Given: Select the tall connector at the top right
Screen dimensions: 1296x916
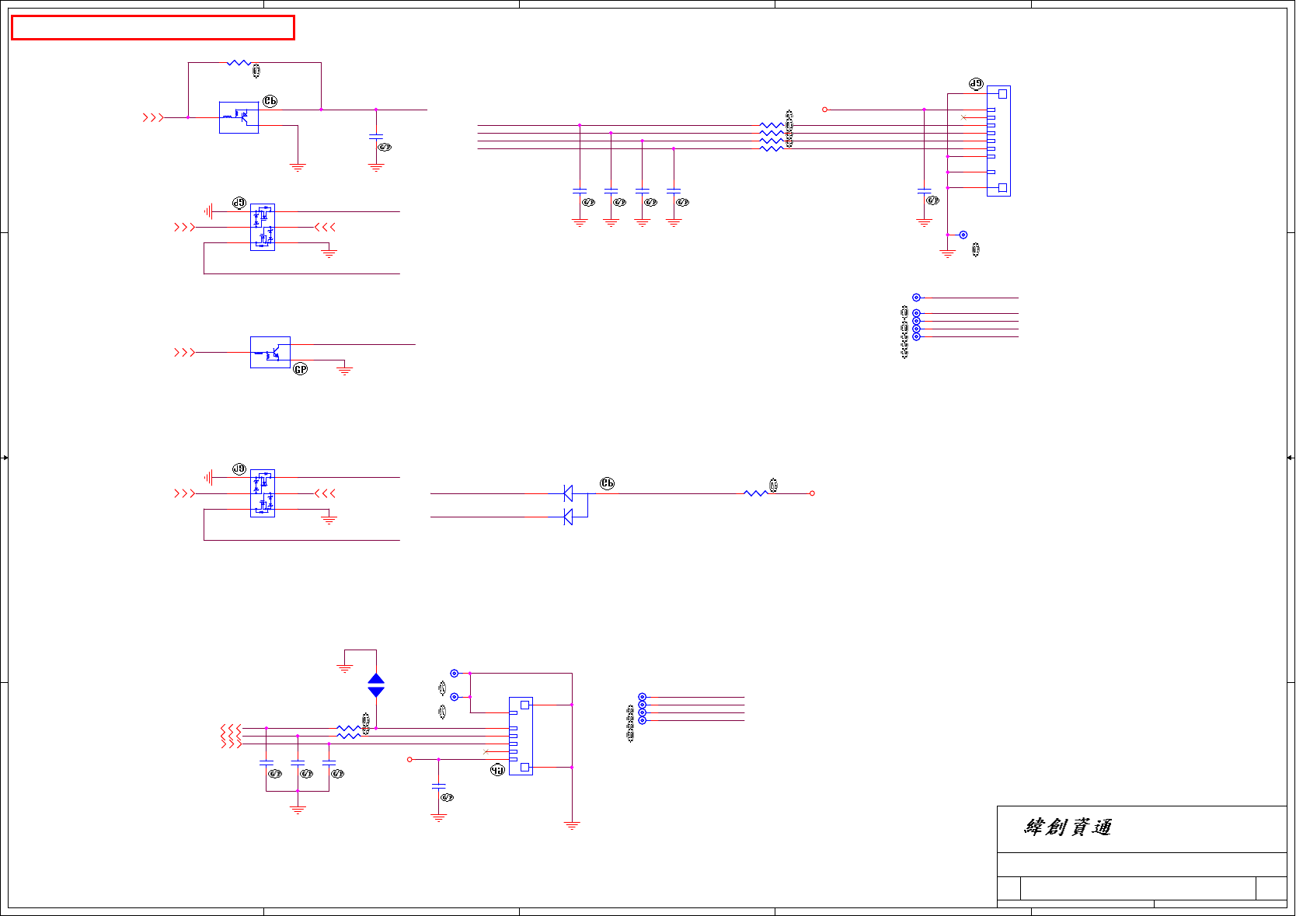Looking at the screenshot, I should 998,141.
